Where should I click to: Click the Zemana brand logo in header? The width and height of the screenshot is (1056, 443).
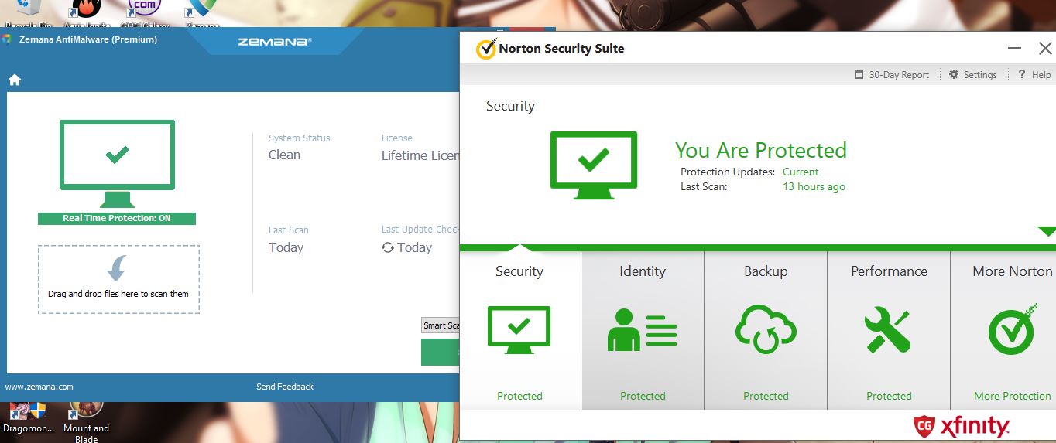274,42
